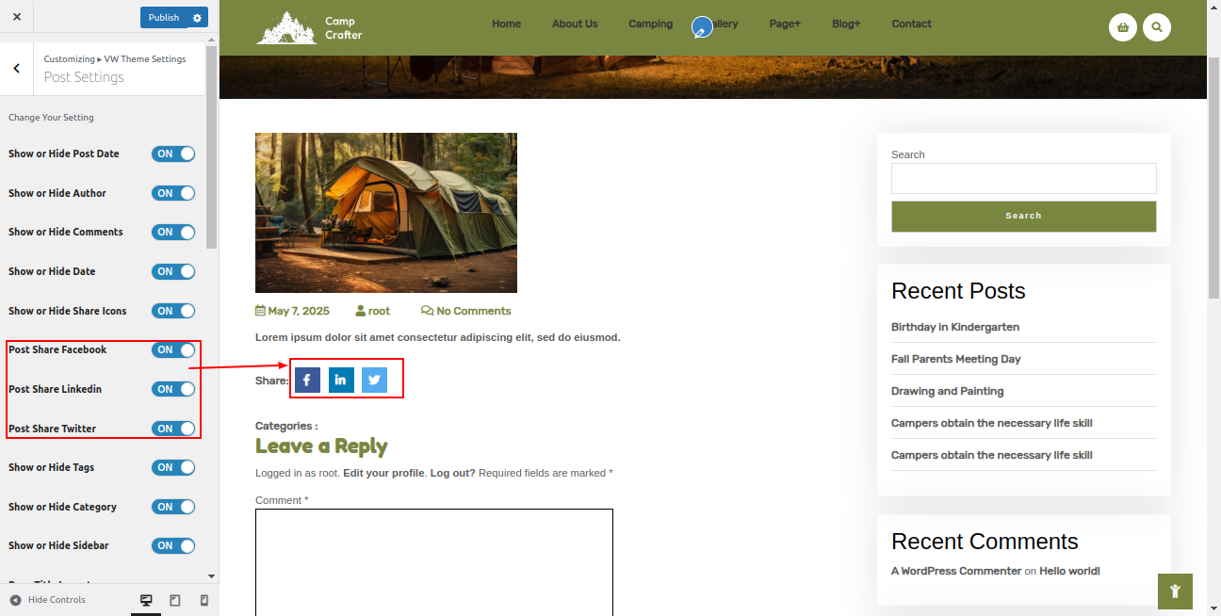
Task: Disable Post Share Facebook toggle
Action: (173, 349)
